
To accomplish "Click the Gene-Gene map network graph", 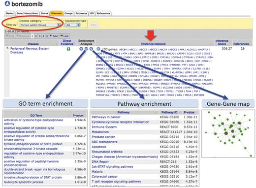I will pyautogui.click(x=228, y=134).
